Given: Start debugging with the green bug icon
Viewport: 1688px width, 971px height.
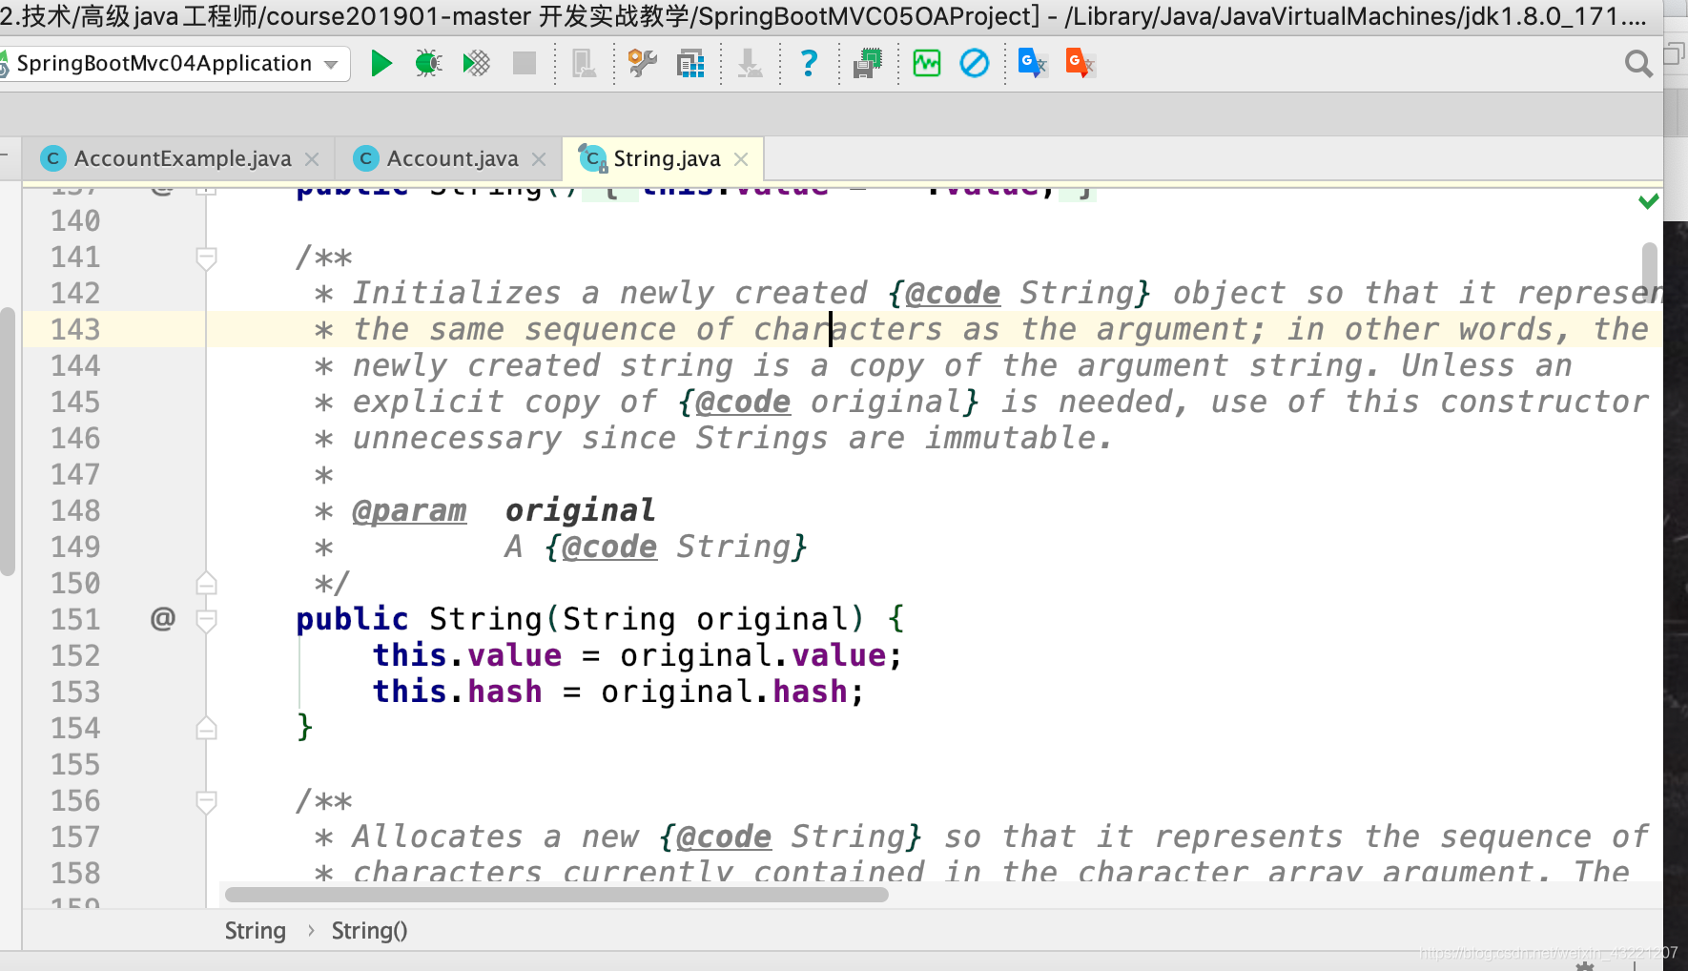Looking at the screenshot, I should tap(428, 64).
